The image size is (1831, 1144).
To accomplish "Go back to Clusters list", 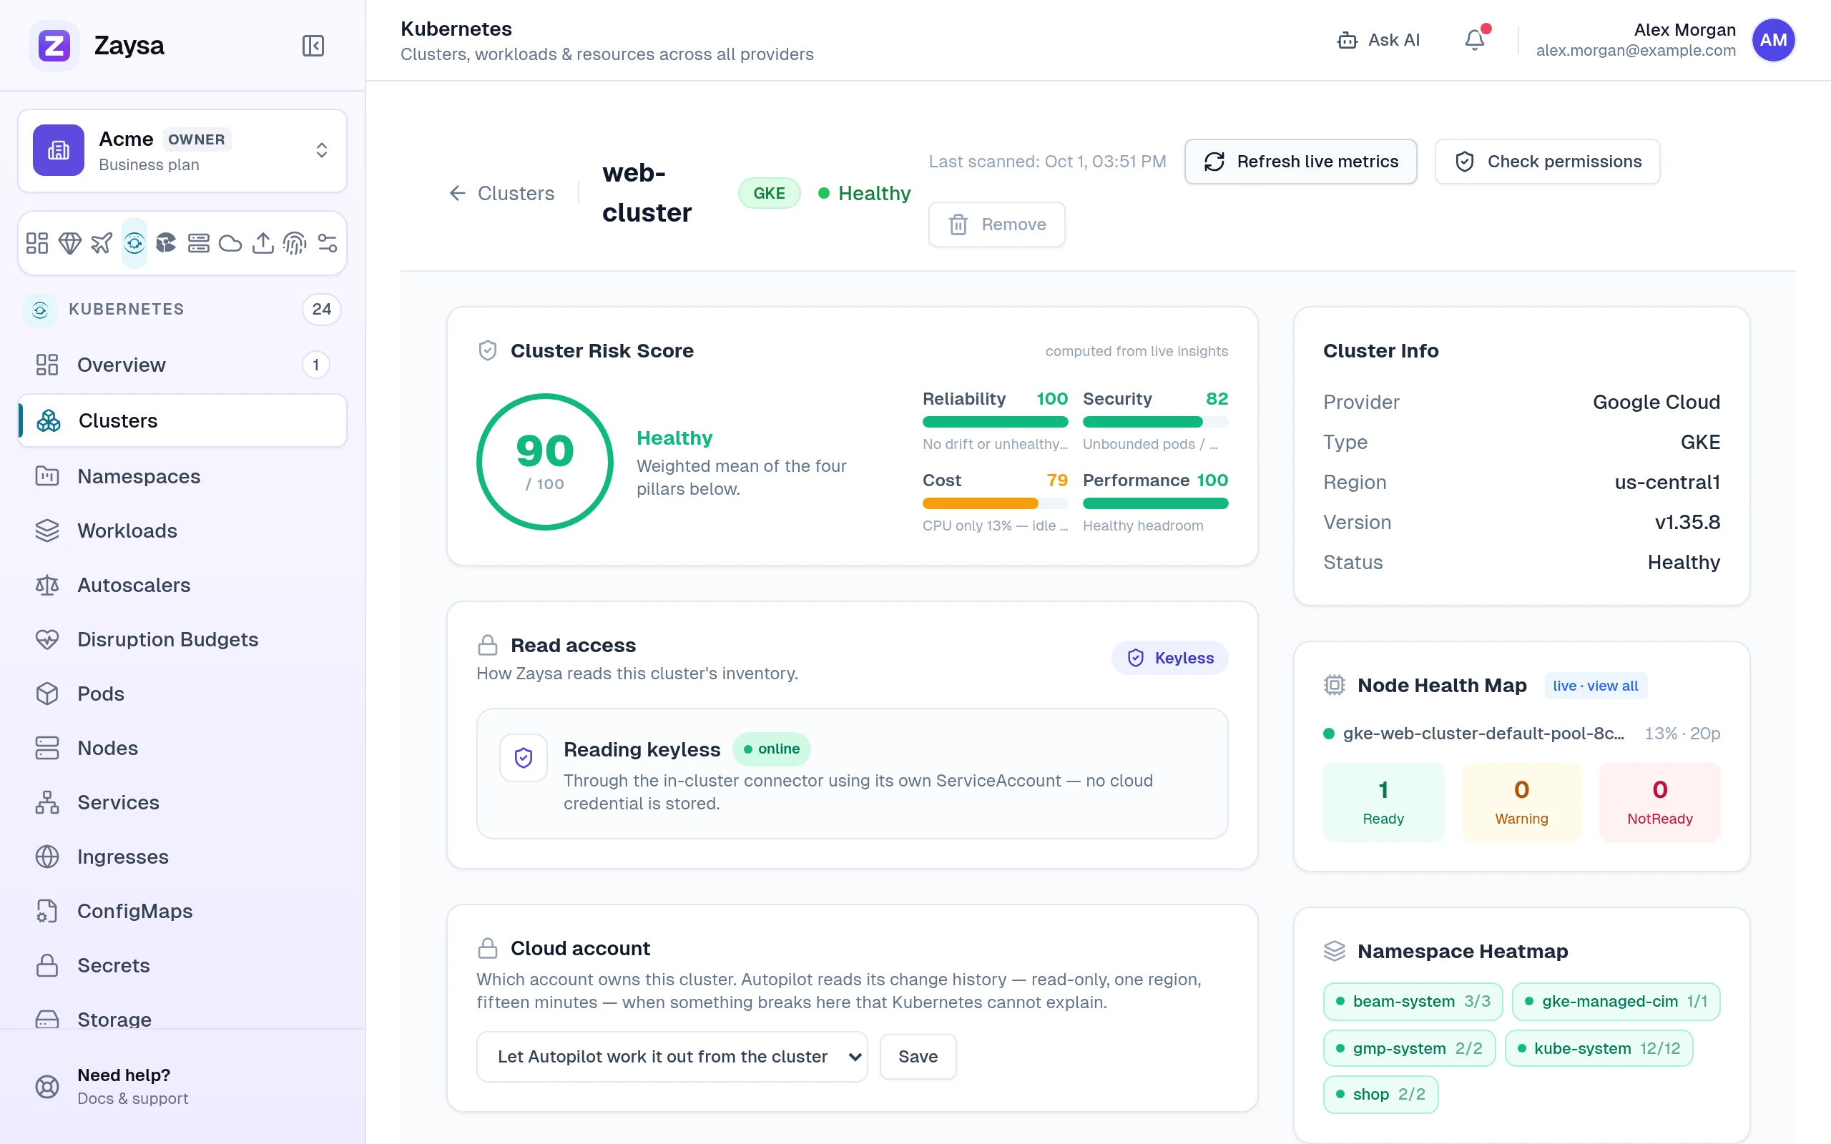I will coord(501,193).
